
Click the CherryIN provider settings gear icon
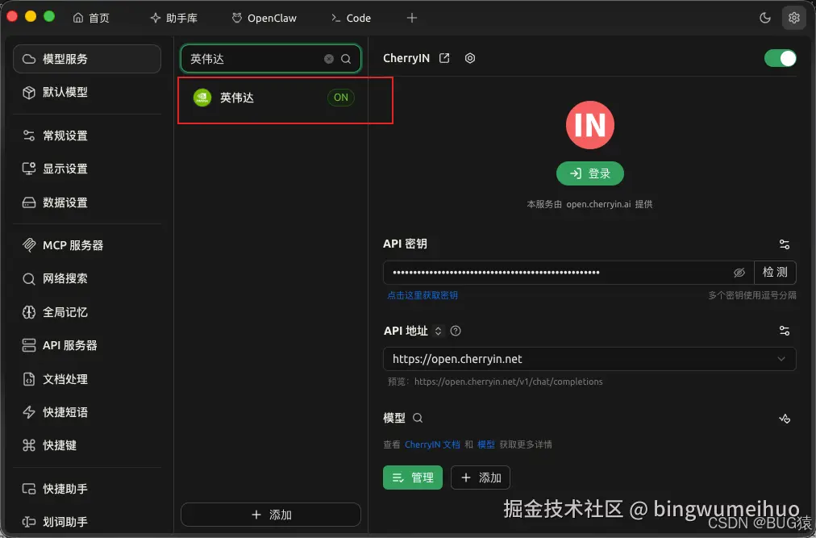click(x=470, y=57)
